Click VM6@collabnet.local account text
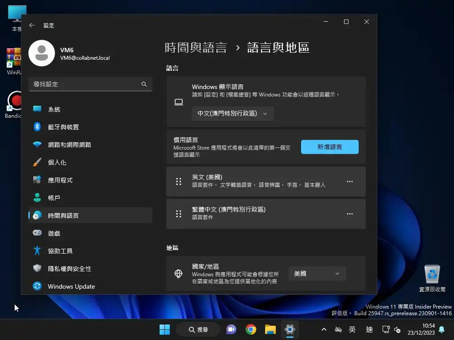454x340 pixels. [x=85, y=58]
